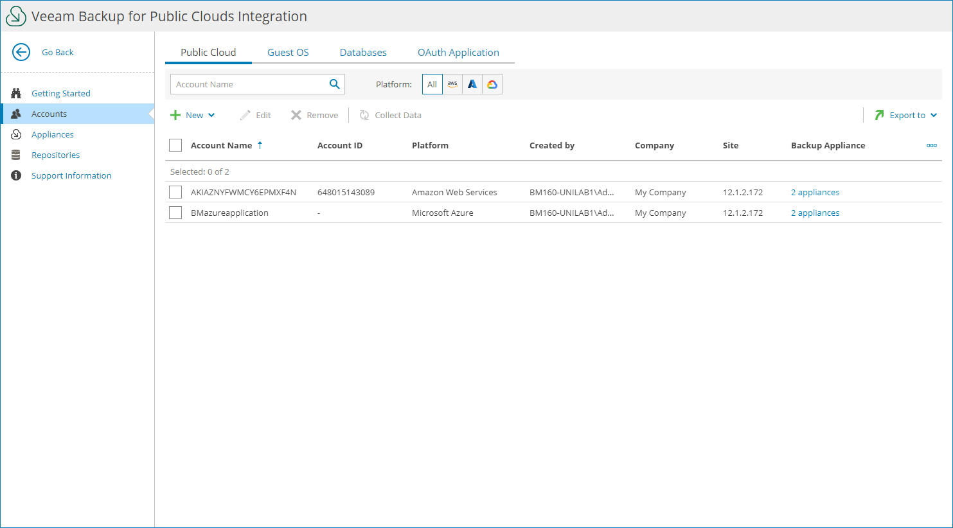953x528 pixels.
Task: Click the green Export arrow icon
Action: pyautogui.click(x=879, y=115)
